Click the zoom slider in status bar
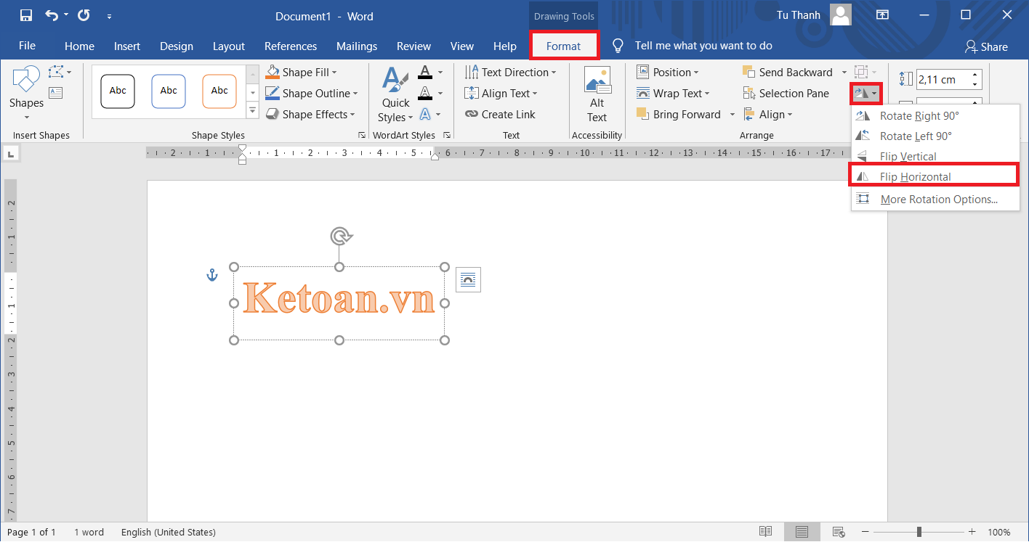 [x=919, y=532]
